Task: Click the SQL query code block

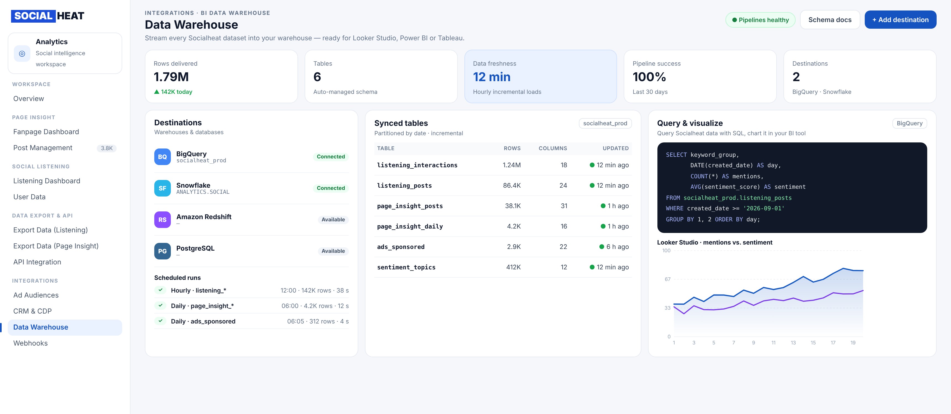Action: coord(792,187)
